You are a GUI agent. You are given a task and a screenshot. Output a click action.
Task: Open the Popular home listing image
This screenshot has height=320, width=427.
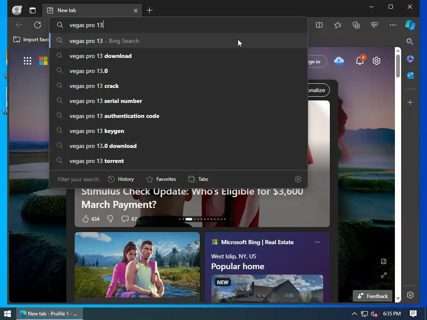point(267,288)
